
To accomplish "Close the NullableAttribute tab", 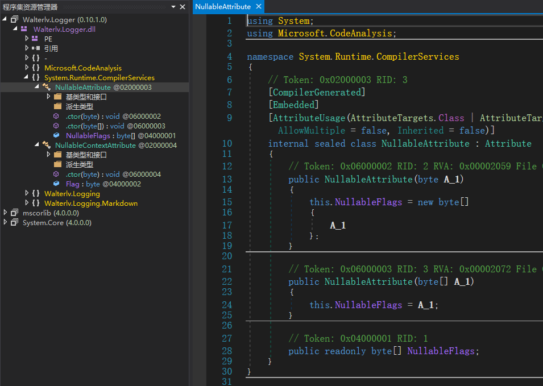I will (259, 7).
